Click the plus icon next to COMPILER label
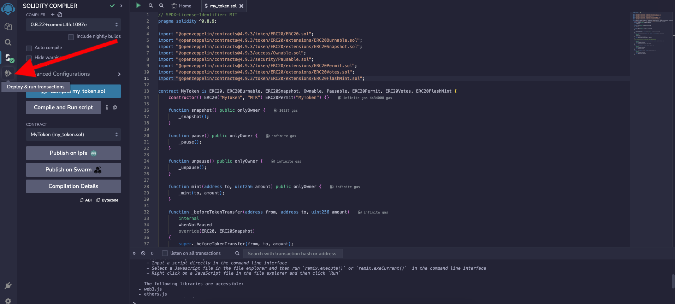 click(x=53, y=14)
